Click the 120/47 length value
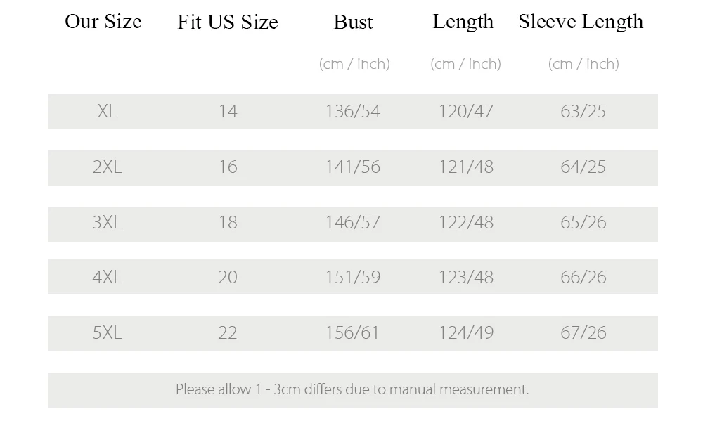The height and width of the screenshot is (421, 703). (466, 111)
